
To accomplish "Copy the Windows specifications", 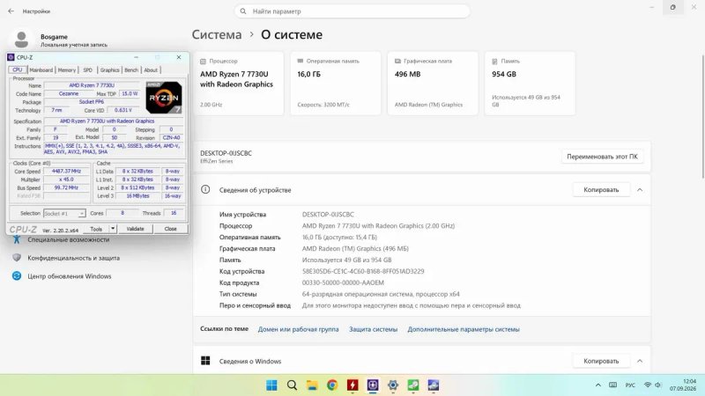I will 601,361.
